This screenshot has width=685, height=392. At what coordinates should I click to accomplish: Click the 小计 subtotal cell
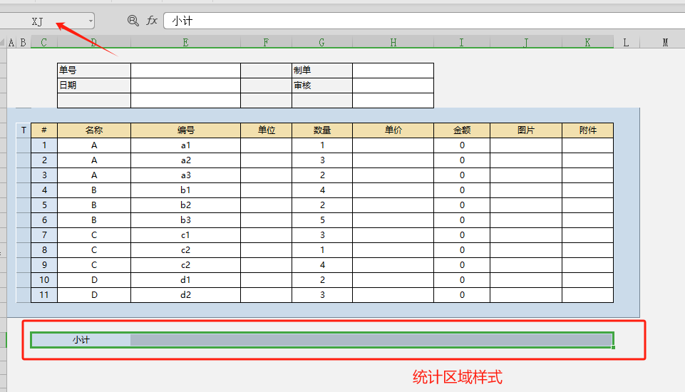(81, 340)
